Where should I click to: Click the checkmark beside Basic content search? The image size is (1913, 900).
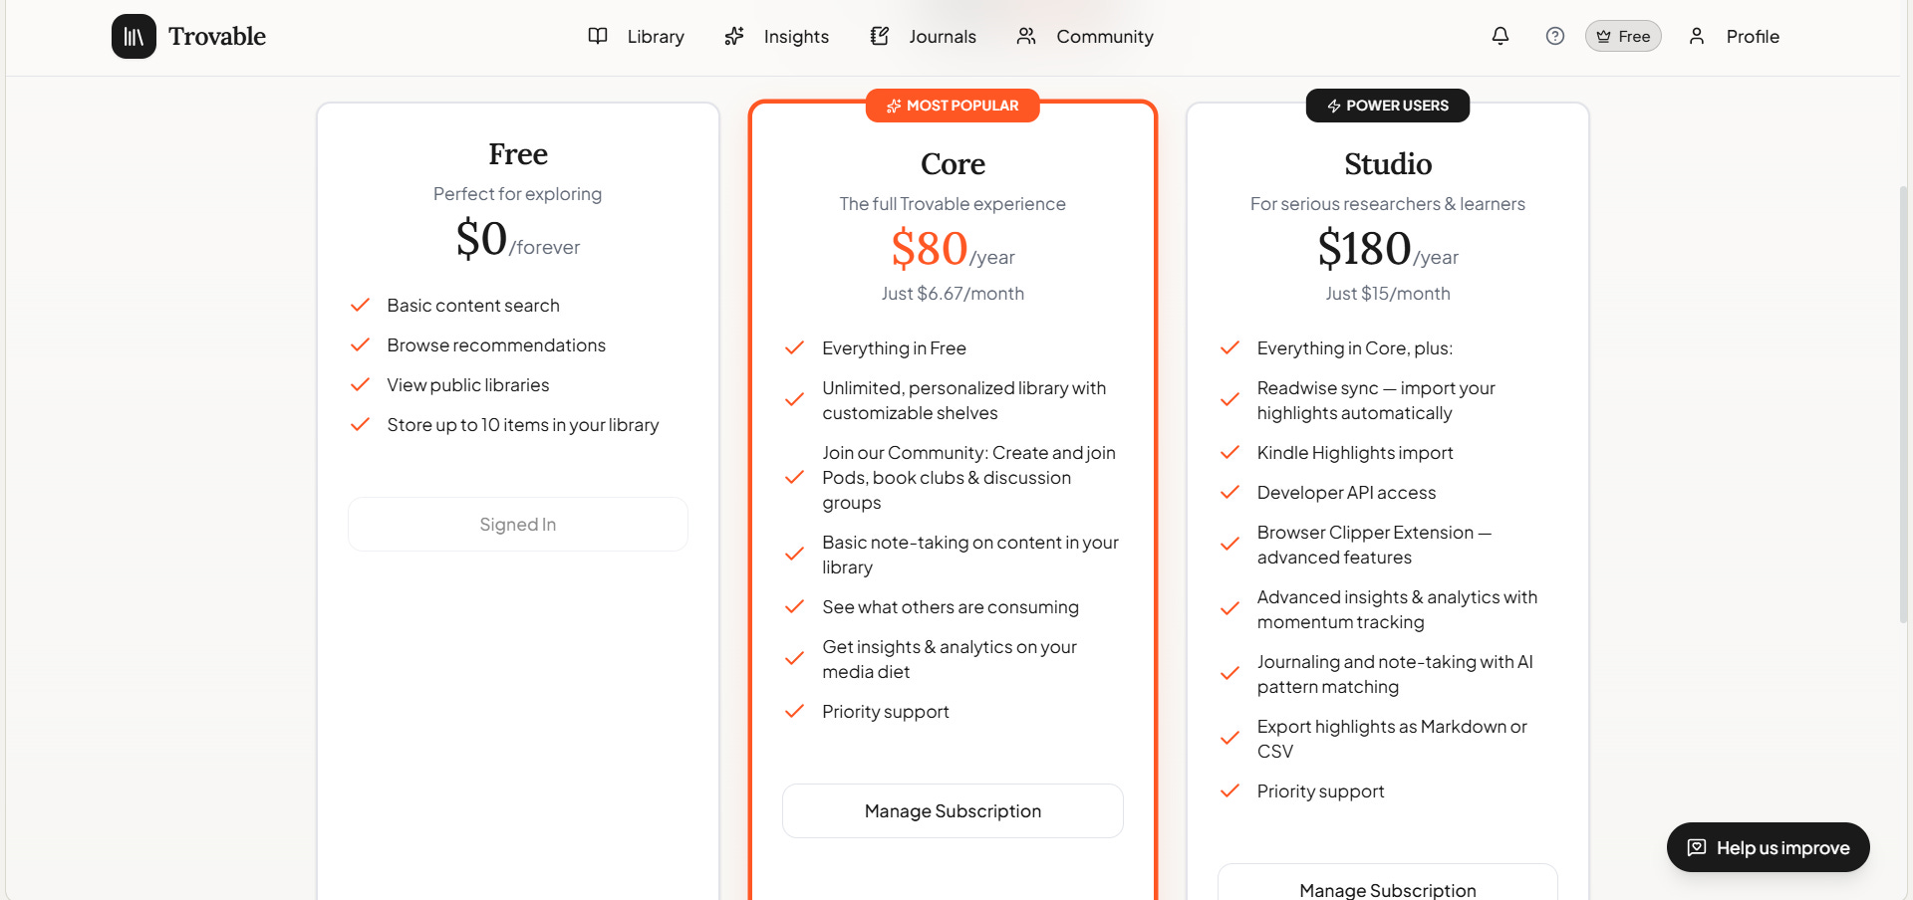pos(361,305)
